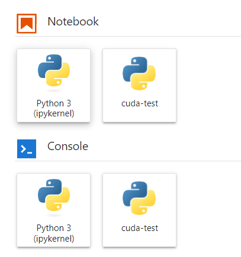241x257 pixels.
Task: Click '(ipykernel)' text on the Console card
Action: tap(54, 239)
